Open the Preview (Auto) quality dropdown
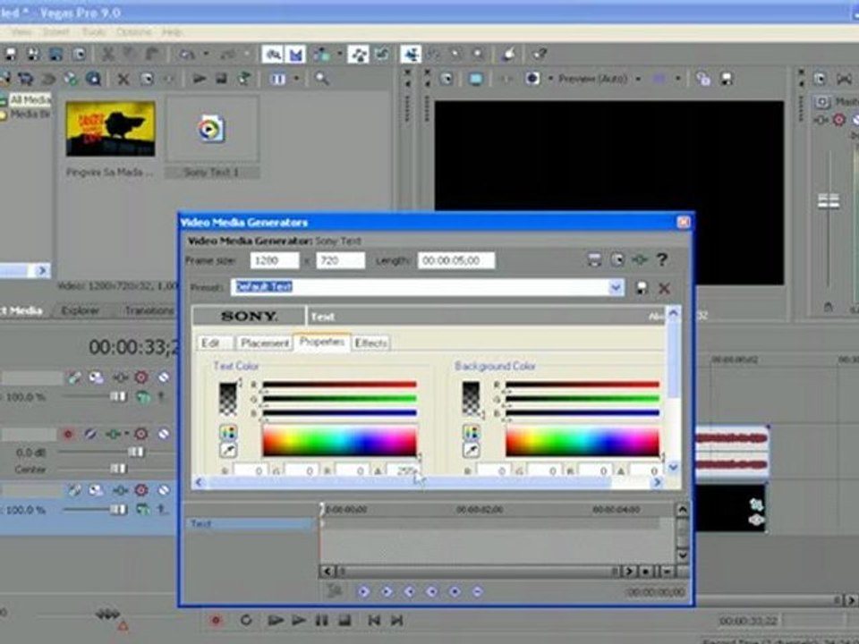 pos(638,79)
